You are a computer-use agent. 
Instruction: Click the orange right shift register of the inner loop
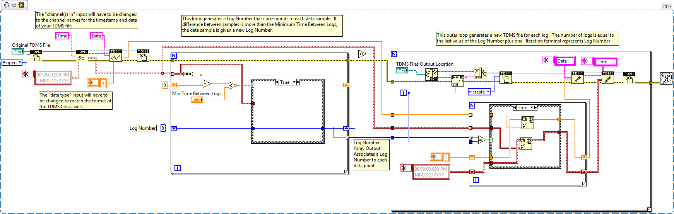[x=584, y=157]
